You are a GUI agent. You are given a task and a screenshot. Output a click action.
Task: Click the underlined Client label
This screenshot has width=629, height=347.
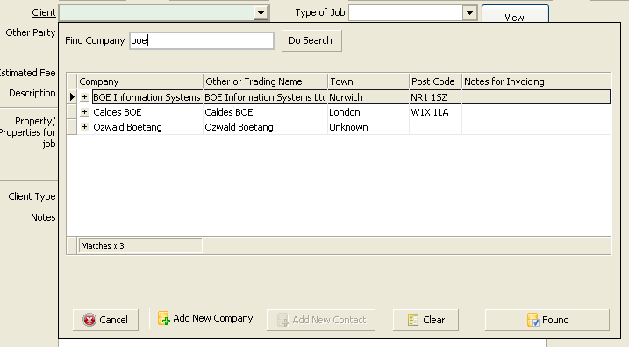tap(44, 12)
